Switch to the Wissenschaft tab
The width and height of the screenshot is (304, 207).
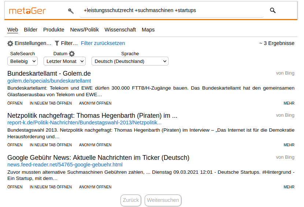point(120,30)
